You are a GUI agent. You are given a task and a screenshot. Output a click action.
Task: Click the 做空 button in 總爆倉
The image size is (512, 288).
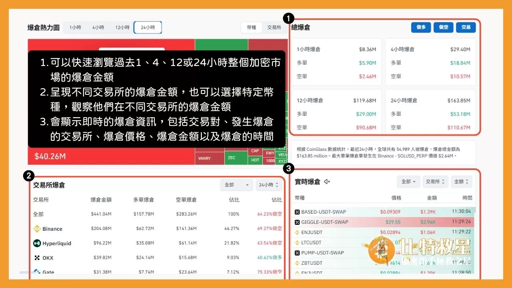pyautogui.click(x=443, y=27)
